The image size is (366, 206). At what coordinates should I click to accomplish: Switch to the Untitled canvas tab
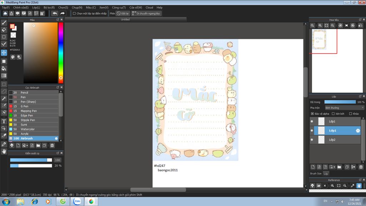coord(125,19)
